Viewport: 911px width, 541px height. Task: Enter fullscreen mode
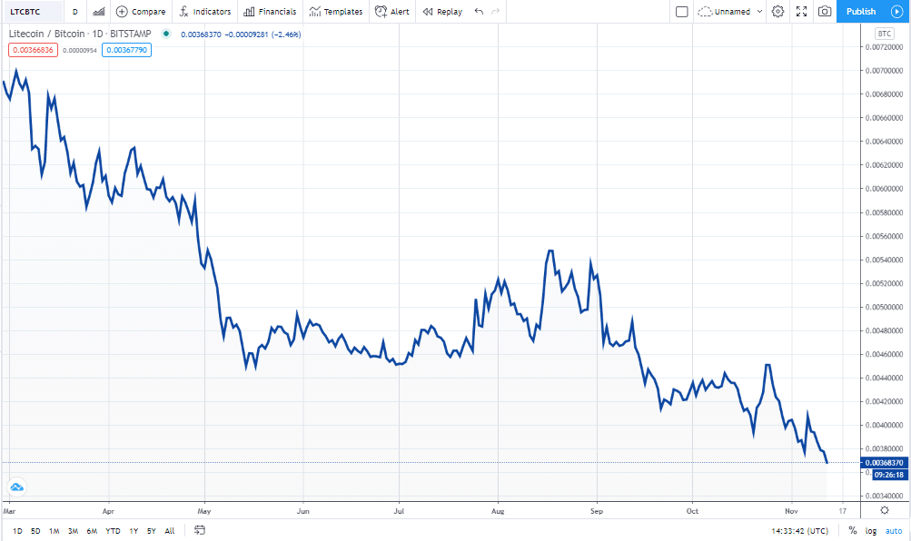click(800, 11)
